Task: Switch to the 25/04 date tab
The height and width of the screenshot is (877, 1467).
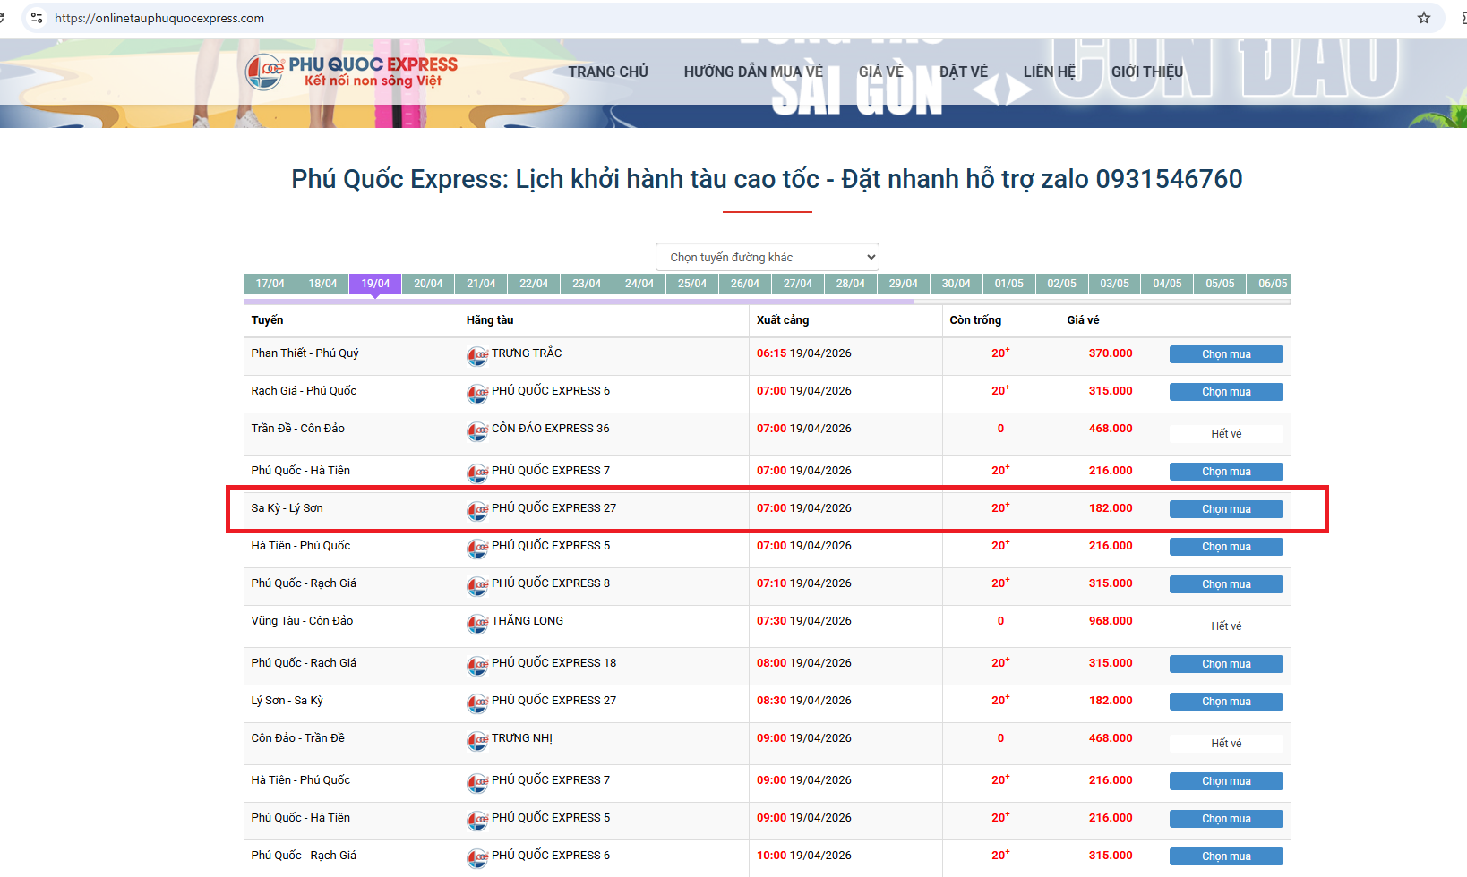Action: [691, 284]
